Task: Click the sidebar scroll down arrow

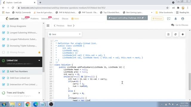Action: [44, 100]
